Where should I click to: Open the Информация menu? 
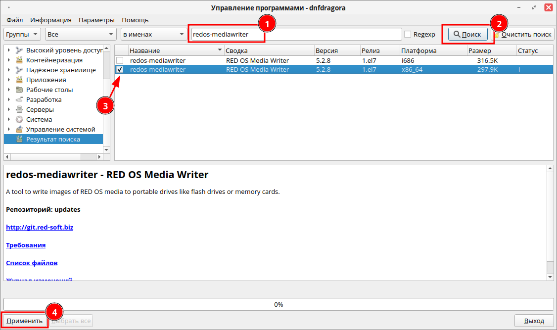(51, 20)
